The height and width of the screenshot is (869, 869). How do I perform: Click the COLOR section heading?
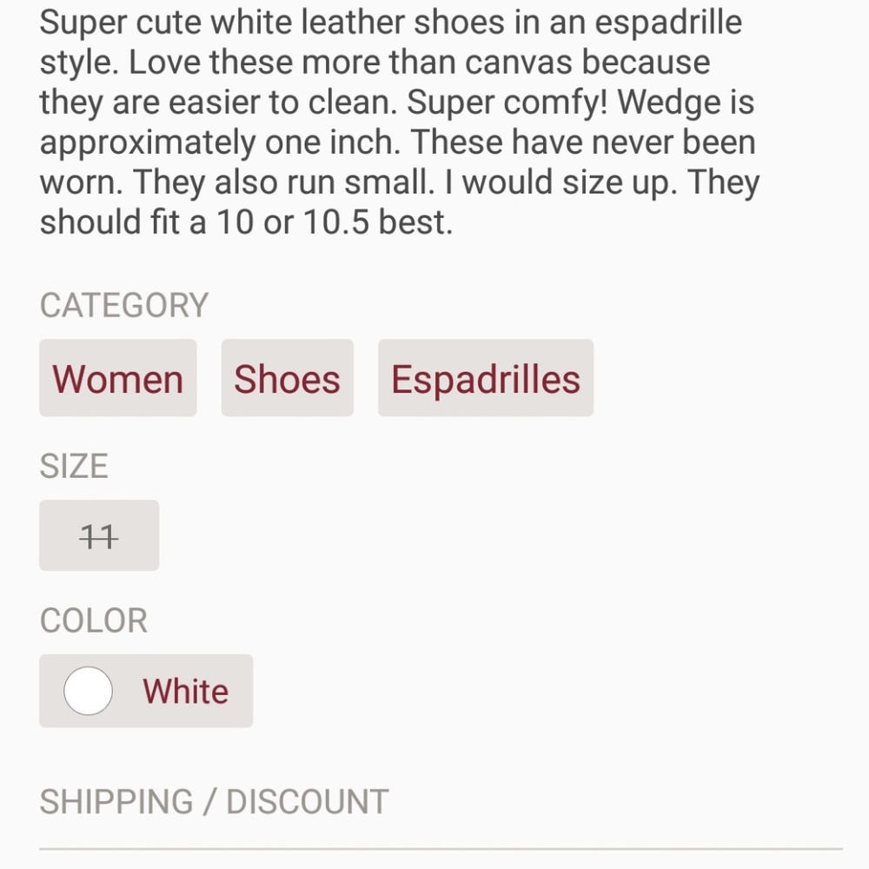click(x=93, y=620)
